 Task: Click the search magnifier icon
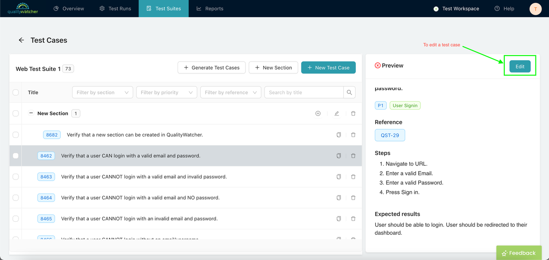click(350, 92)
